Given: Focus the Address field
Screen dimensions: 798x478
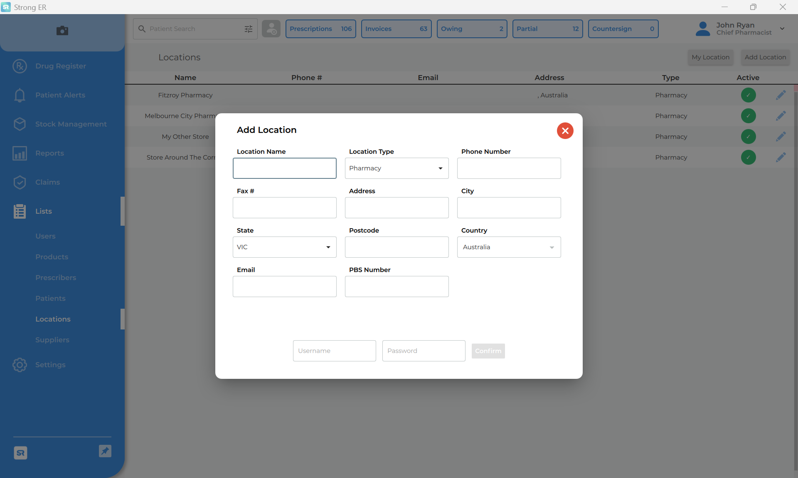Looking at the screenshot, I should point(397,207).
